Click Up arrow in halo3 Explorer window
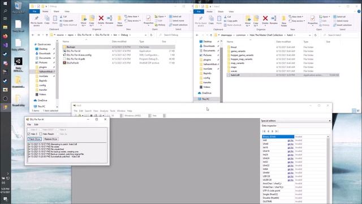362x204 pixels. pyautogui.click(x=211, y=35)
